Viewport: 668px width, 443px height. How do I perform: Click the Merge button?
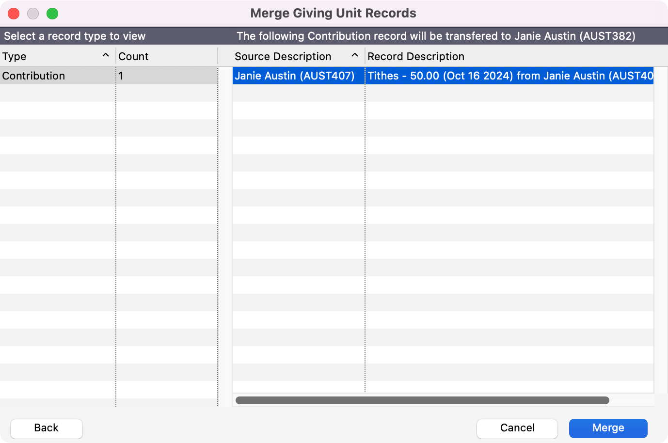[x=608, y=428]
